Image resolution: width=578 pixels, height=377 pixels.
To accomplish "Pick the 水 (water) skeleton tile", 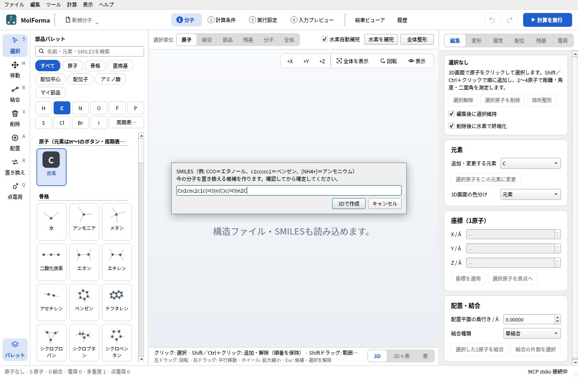I will click(x=52, y=222).
